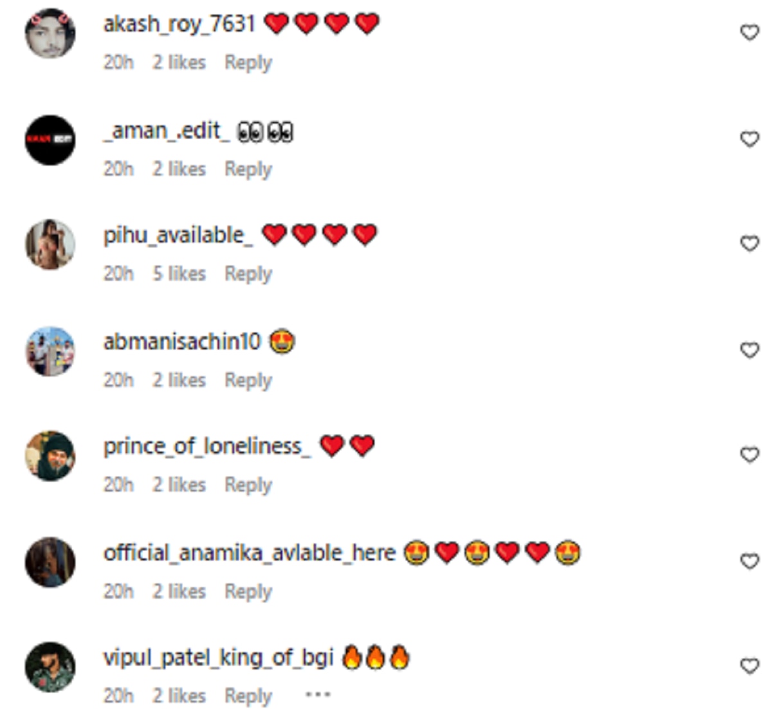
Task: Open akash_roy_7631's profile picture
Action: (x=50, y=33)
